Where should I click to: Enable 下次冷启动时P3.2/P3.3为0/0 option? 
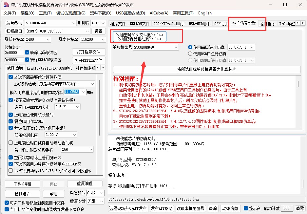point(10,171)
